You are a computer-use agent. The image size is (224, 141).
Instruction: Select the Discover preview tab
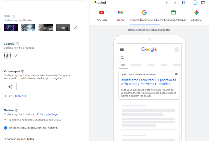(x=196, y=16)
